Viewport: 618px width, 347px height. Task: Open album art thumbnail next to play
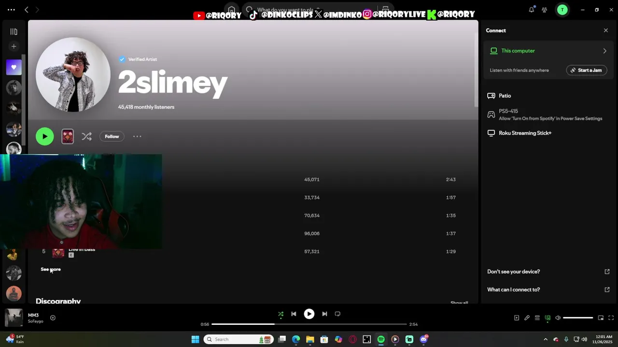point(68,136)
